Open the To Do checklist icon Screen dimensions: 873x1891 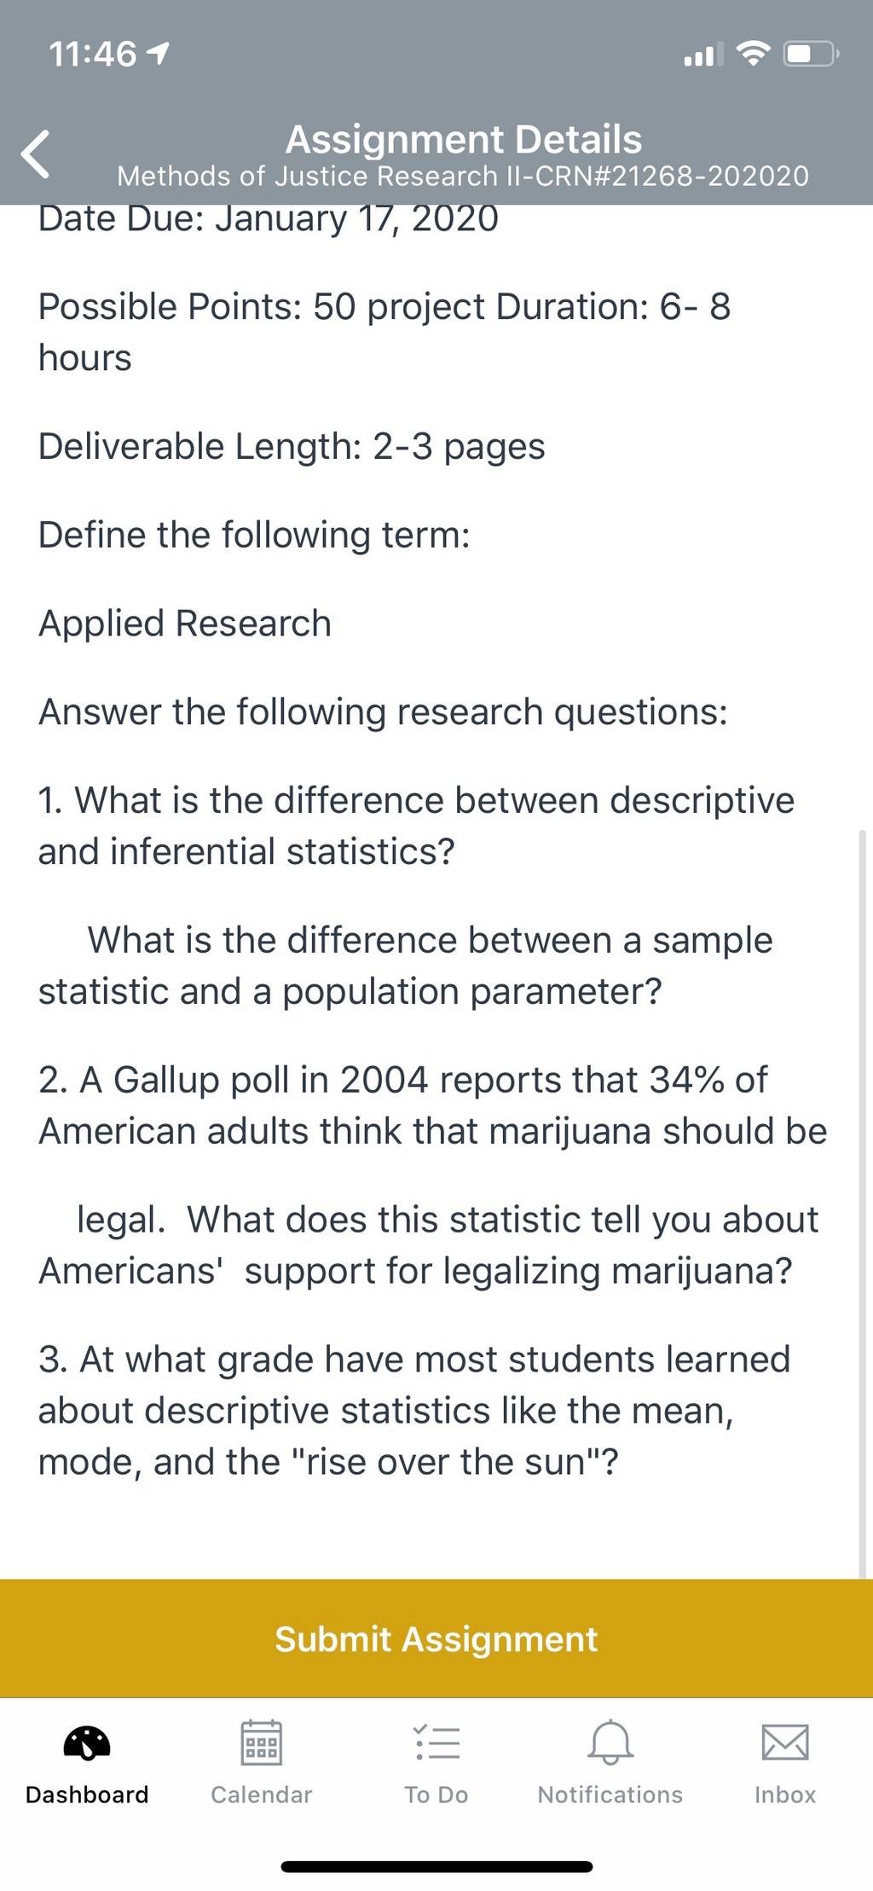(x=436, y=1742)
